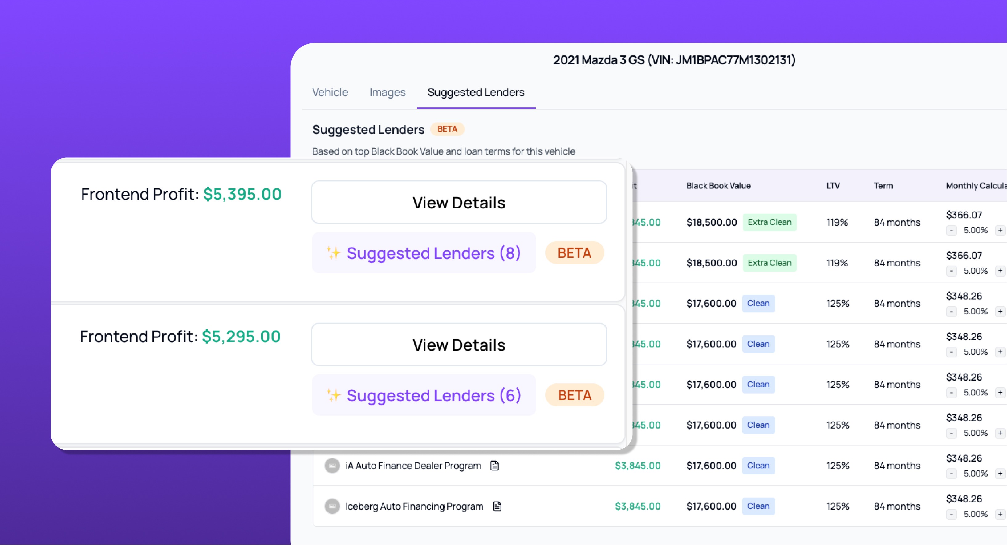This screenshot has width=1007, height=545.
Task: Click sparkle icon on Suggested Lenders (8)
Action: tap(333, 253)
